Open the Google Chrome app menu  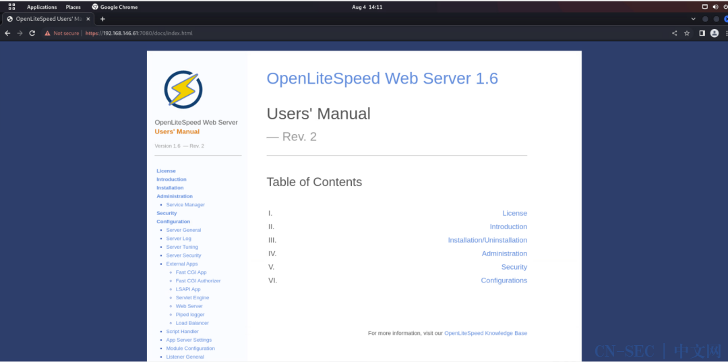pyautogui.click(x=115, y=7)
